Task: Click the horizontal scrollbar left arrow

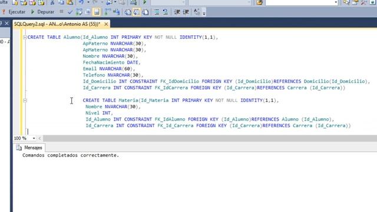Action: [39, 138]
